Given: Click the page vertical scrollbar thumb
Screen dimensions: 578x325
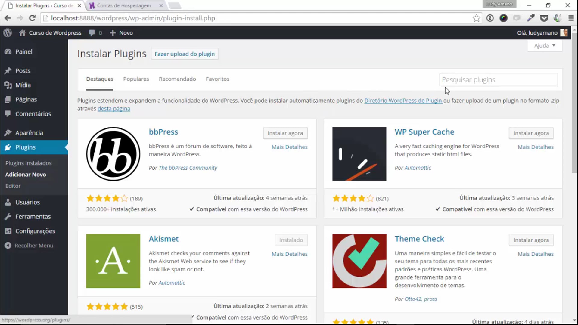Looking at the screenshot, I should [574, 102].
